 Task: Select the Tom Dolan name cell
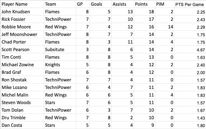[x=22, y=110]
